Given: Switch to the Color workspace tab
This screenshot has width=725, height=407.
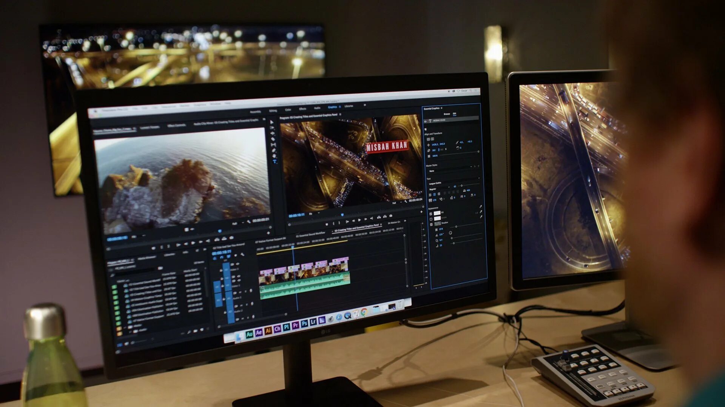Looking at the screenshot, I should tap(288, 110).
